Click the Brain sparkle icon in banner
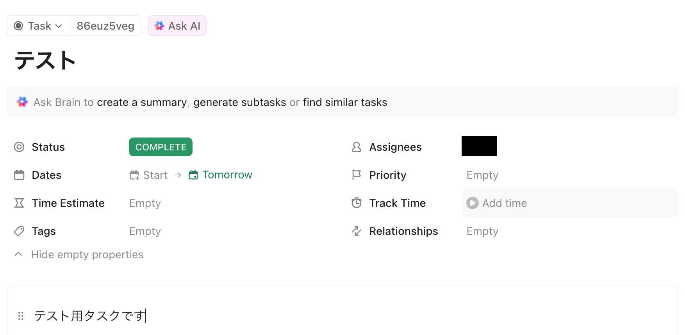Screen dimensions: 685x335 tap(22, 102)
